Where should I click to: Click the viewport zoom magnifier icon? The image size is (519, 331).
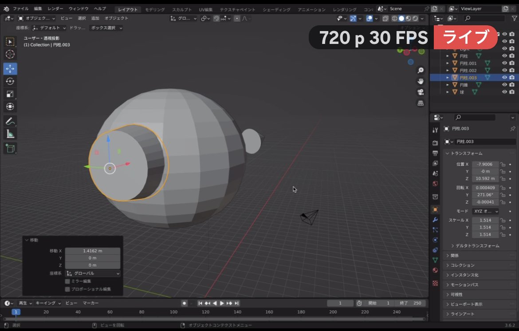click(421, 70)
